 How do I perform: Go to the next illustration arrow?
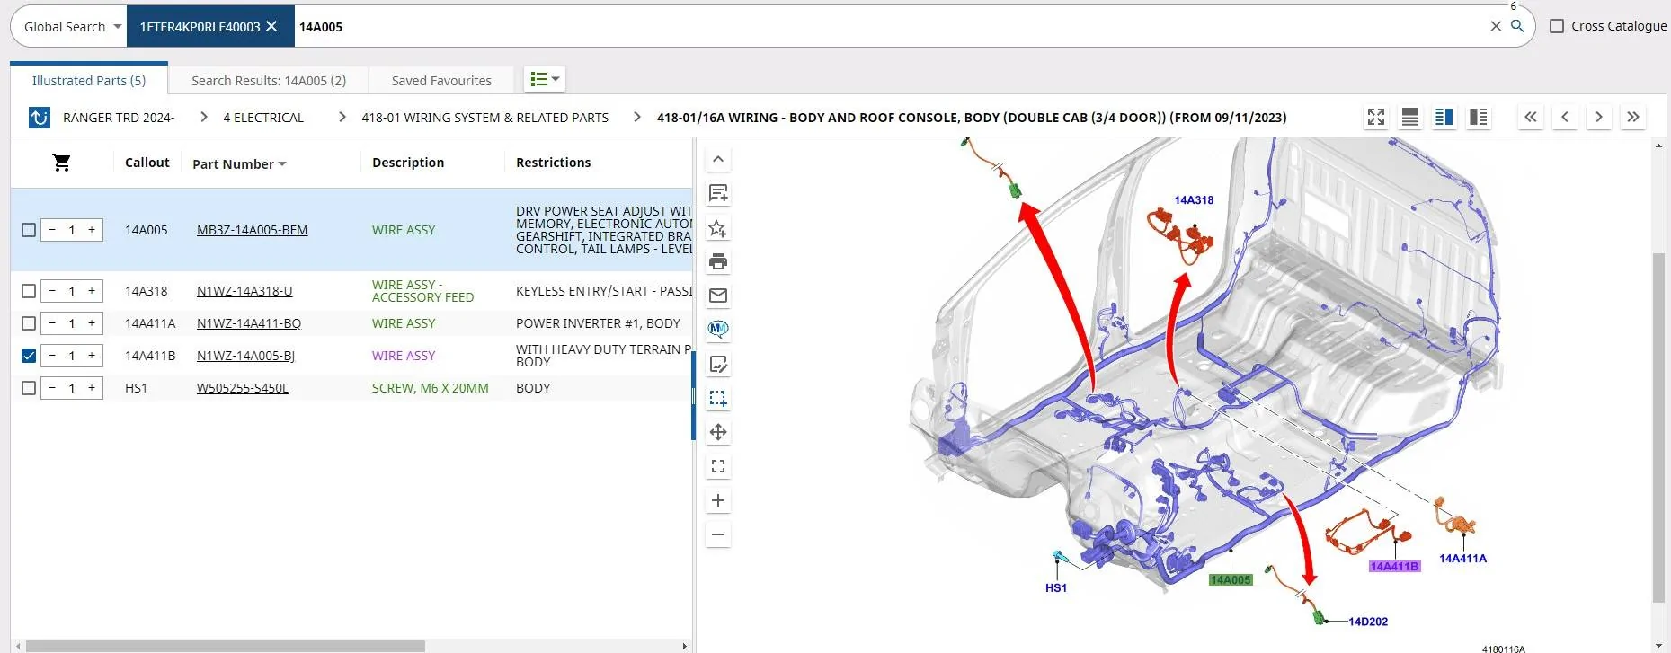(x=1598, y=117)
